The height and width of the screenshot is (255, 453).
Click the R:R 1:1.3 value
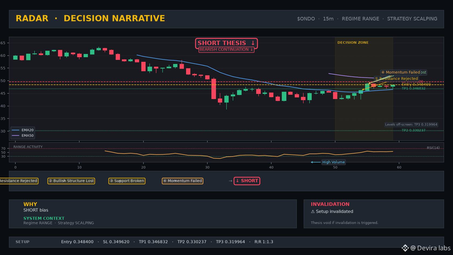[x=264, y=242]
